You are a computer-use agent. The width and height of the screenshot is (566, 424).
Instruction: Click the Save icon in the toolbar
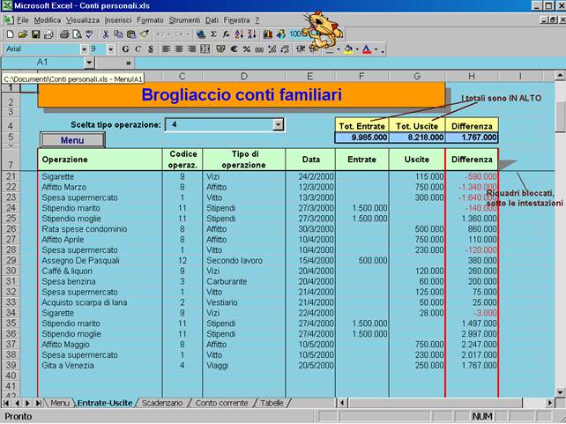click(x=35, y=34)
